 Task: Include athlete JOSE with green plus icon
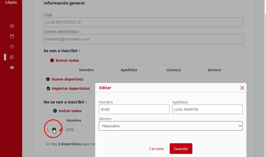54,130
